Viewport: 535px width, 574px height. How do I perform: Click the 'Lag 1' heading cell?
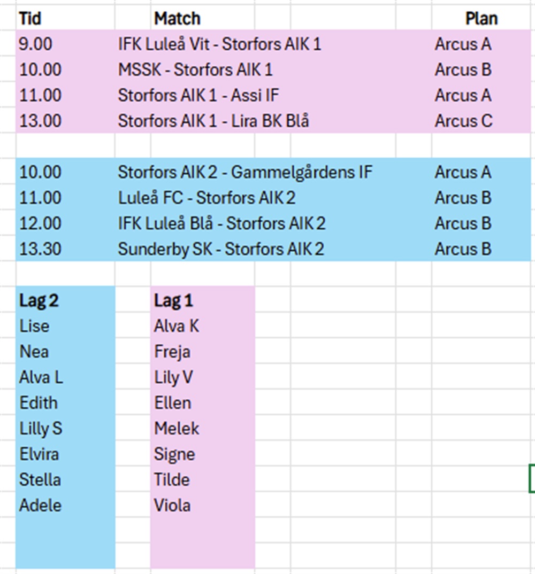[x=173, y=300]
